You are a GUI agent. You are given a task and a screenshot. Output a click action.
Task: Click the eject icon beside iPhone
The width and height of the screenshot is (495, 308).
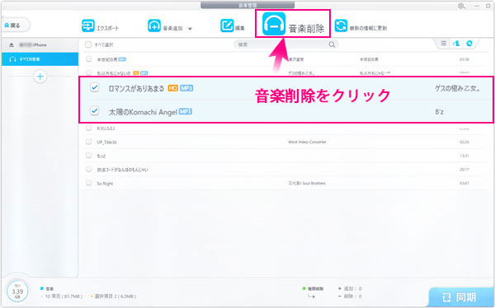(x=12, y=45)
